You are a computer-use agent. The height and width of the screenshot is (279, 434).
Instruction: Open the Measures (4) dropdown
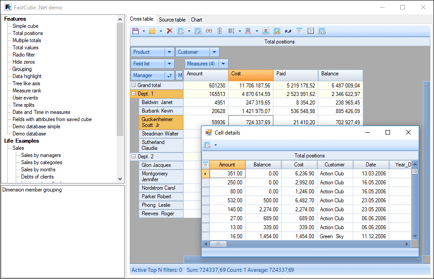224,64
